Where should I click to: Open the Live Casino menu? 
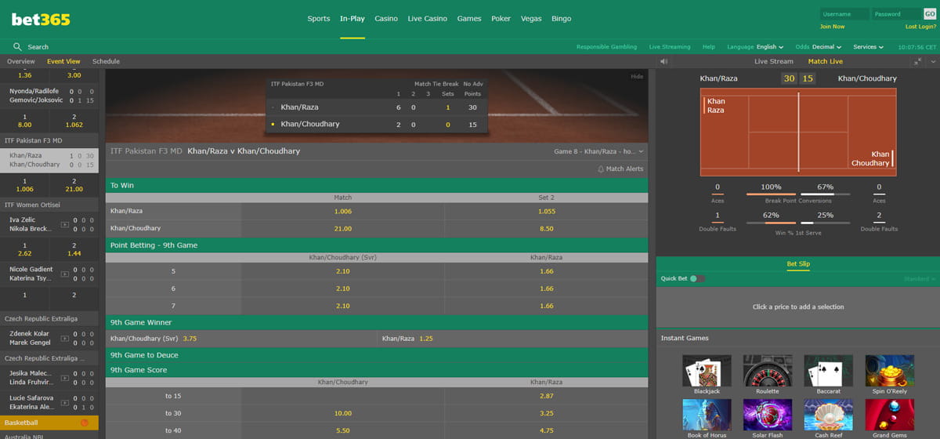[x=428, y=19]
